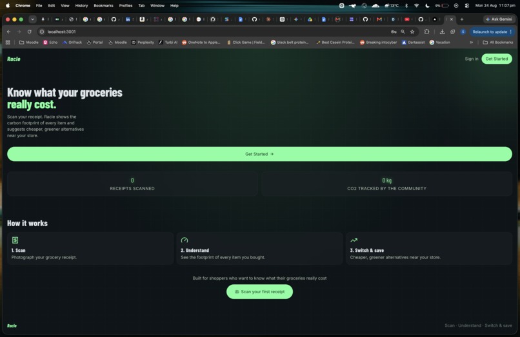Click Scan your first receipt button
Screen dimensions: 520x337
point(259,292)
